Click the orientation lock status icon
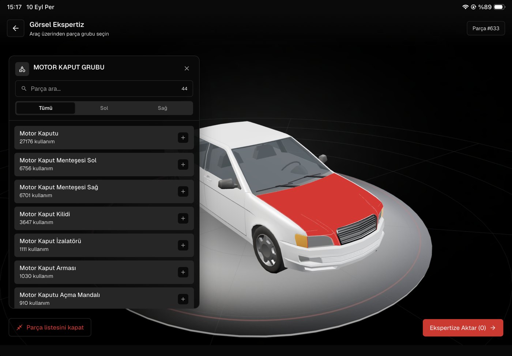The width and height of the screenshot is (512, 356). [473, 7]
